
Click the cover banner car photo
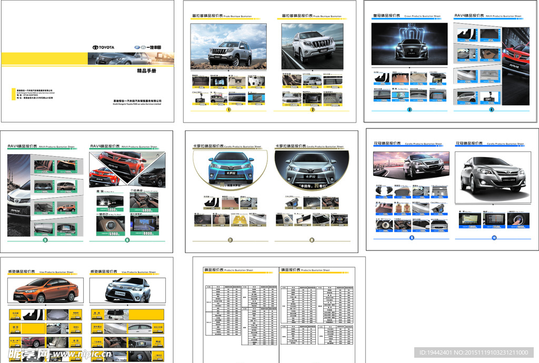(x=131, y=59)
